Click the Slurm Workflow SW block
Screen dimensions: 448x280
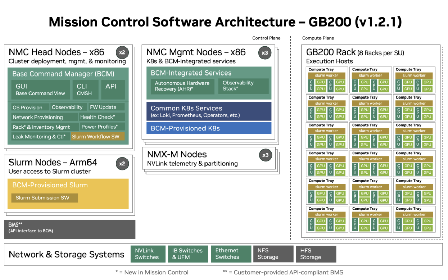[97, 137]
